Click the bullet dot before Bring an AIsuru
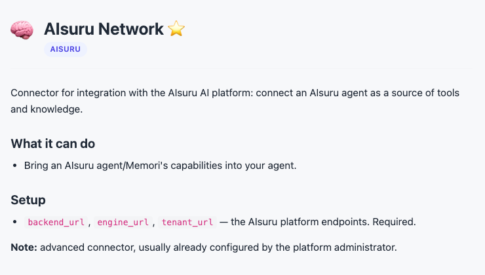This screenshot has width=485, height=275. pos(15,166)
